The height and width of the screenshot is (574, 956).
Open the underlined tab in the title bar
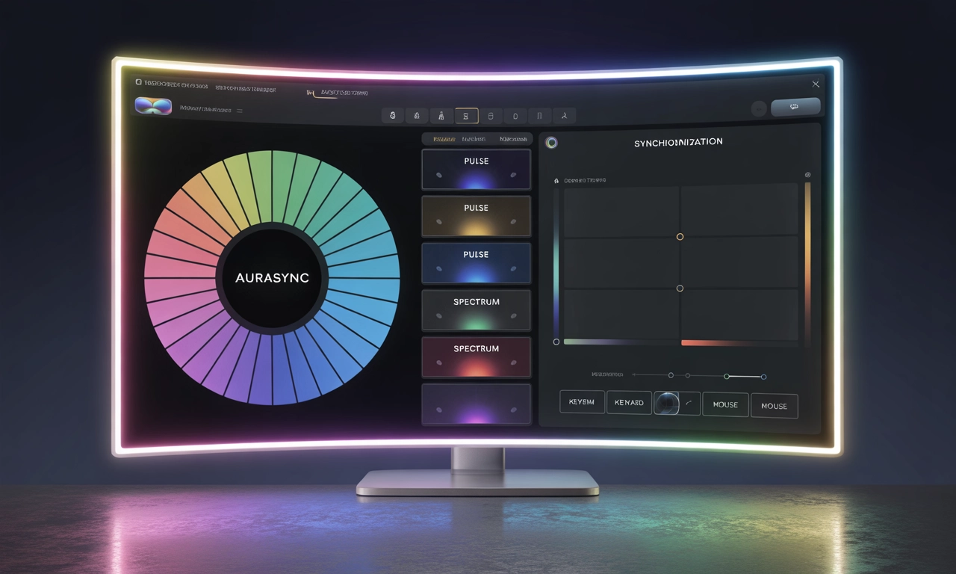338,93
